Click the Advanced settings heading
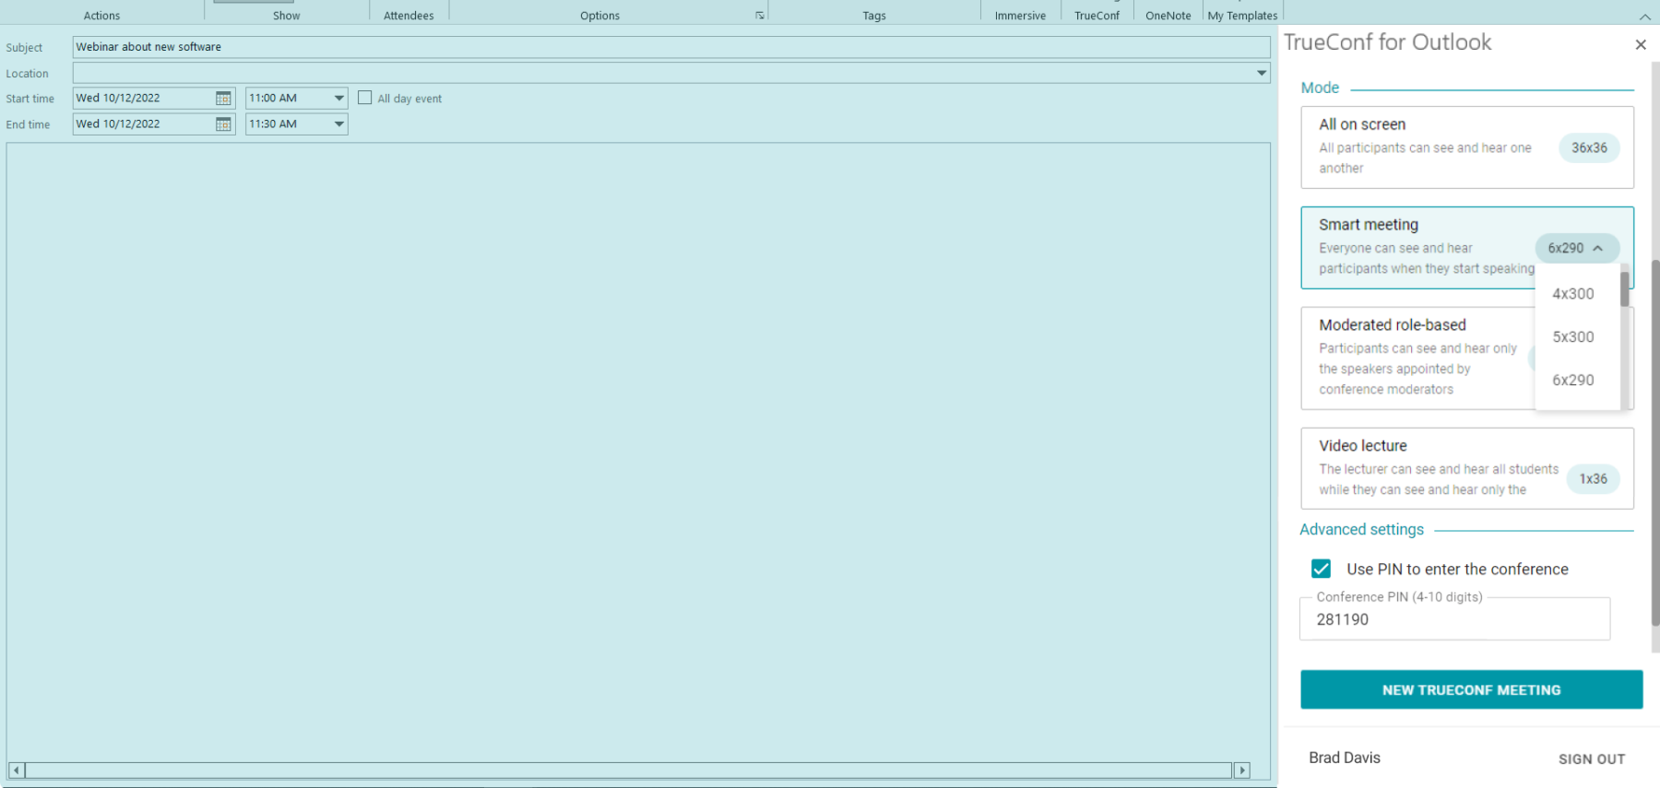Screen dimensions: 1660x788 (x=1361, y=529)
